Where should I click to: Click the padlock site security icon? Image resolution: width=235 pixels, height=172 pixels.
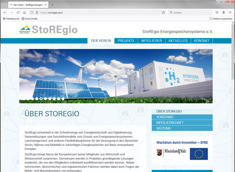(x=37, y=13)
